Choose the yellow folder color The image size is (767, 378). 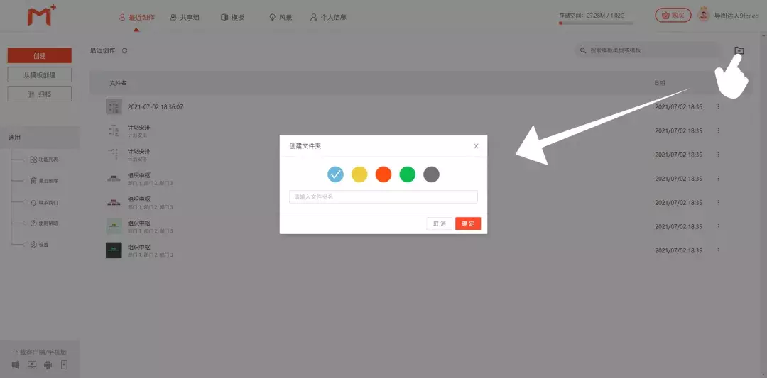pos(359,174)
